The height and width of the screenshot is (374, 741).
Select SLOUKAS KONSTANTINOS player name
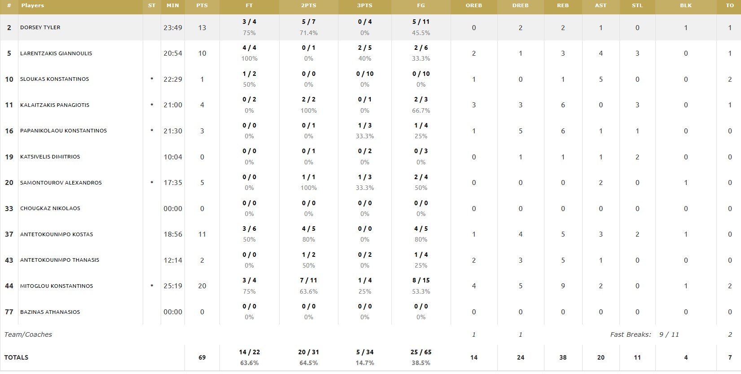point(54,79)
